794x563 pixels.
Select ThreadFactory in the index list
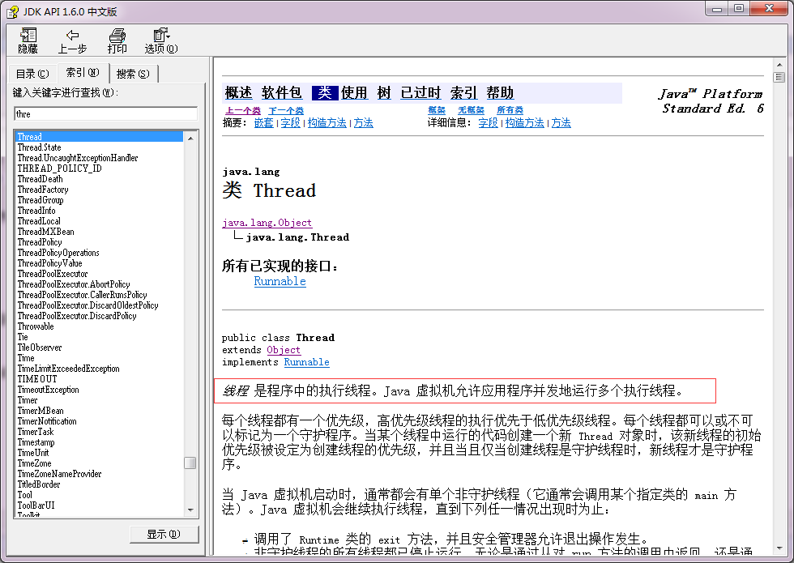click(42, 190)
